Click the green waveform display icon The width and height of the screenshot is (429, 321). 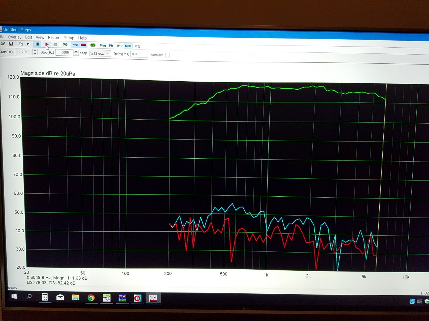[93, 45]
